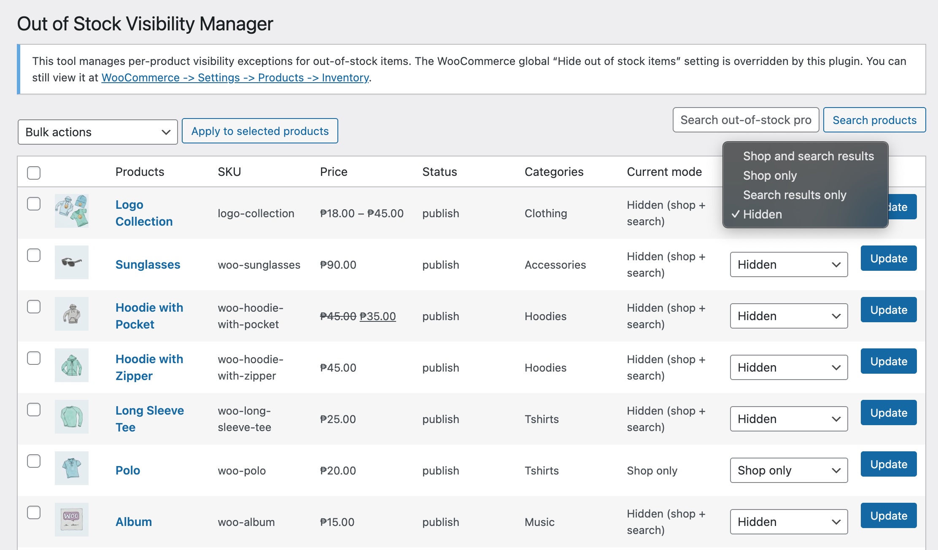Pick 'Search results only' from open list
This screenshot has width=938, height=550.
794,195
